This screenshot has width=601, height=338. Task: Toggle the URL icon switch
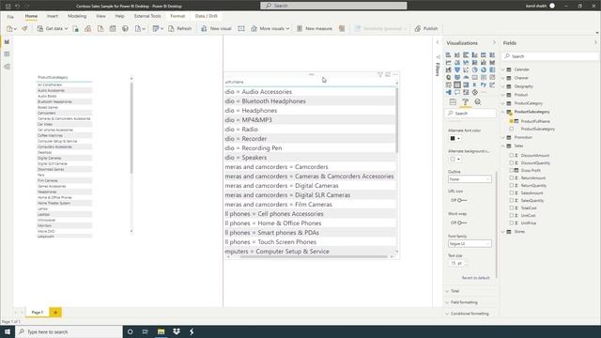click(462, 200)
